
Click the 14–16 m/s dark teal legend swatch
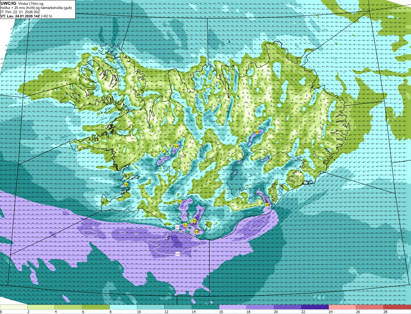pyautogui.click(x=205, y=307)
